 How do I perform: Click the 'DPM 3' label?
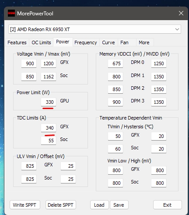(137, 101)
